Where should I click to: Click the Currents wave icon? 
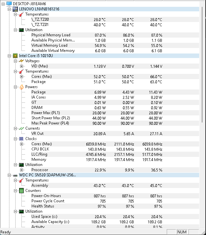[x=21, y=128]
